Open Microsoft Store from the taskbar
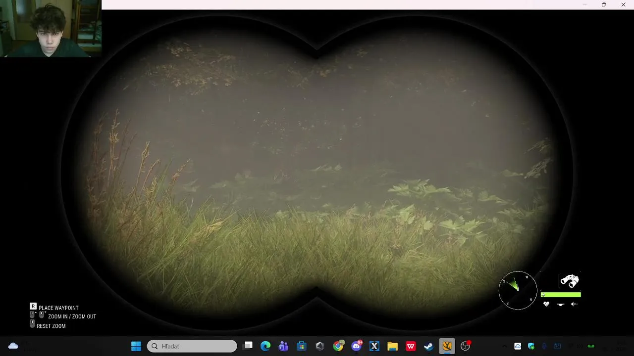This screenshot has height=356, width=634. (301, 346)
